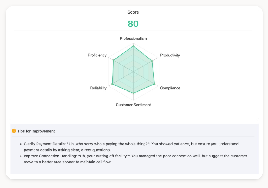
Task: Select the Reliability axis label
Action: [98, 88]
